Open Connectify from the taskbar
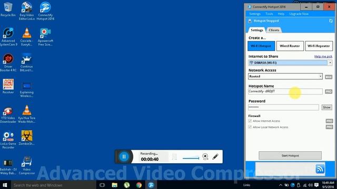 pyautogui.click(x=151, y=185)
